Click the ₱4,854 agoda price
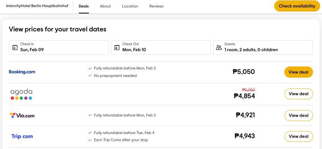 244,96
